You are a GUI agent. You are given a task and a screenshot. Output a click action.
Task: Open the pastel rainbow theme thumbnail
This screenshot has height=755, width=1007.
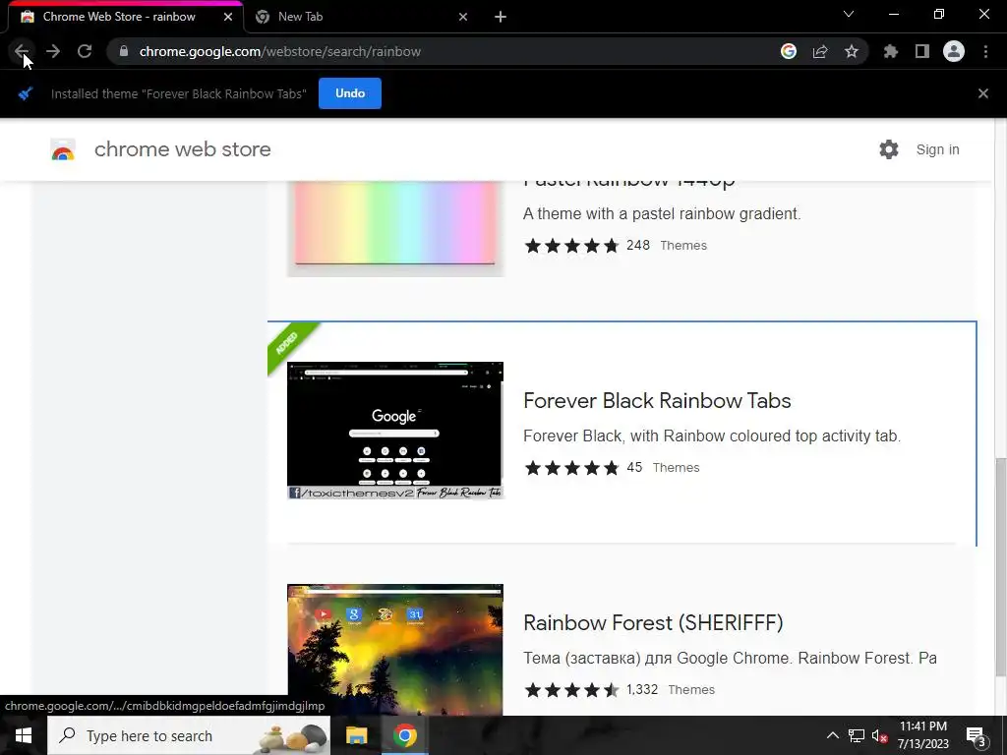[395, 228]
